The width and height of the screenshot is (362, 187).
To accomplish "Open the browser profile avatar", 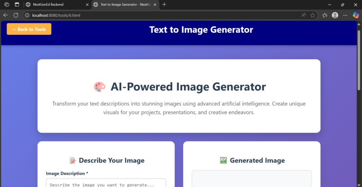I will tap(335, 15).
